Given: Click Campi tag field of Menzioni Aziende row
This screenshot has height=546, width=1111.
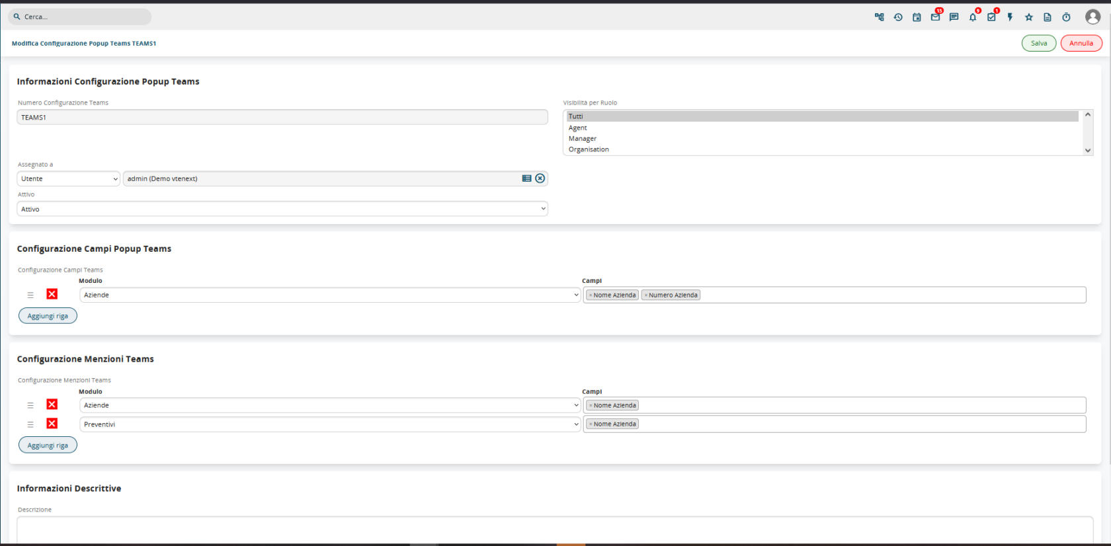Looking at the screenshot, I should pyautogui.click(x=835, y=405).
